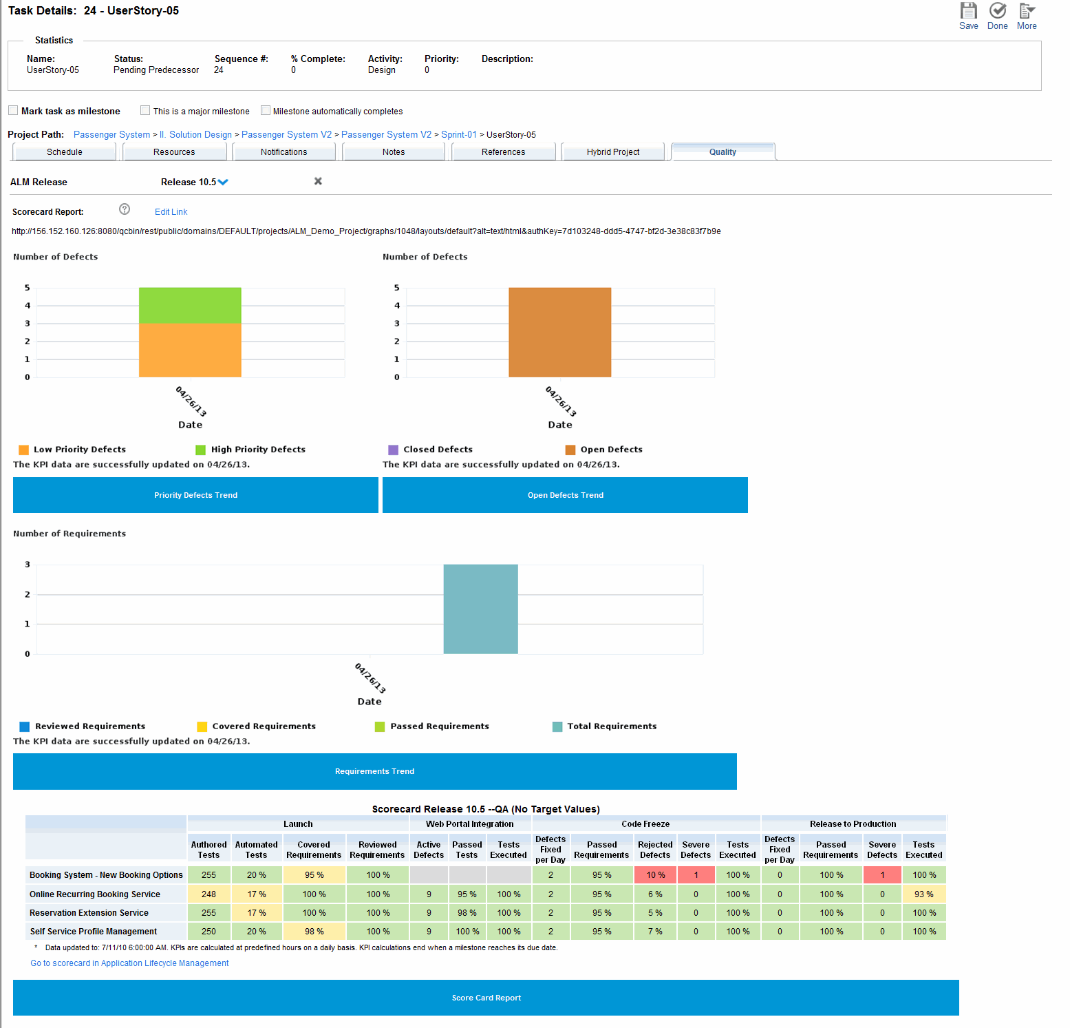The image size is (1070, 1028).
Task: Enable Mark task as milestone checkbox
Action: coord(13,110)
